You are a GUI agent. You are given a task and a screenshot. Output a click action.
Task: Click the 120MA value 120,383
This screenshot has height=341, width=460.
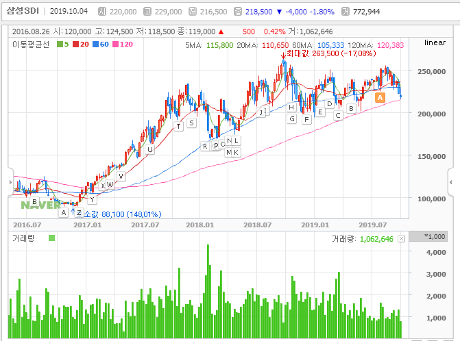391,45
